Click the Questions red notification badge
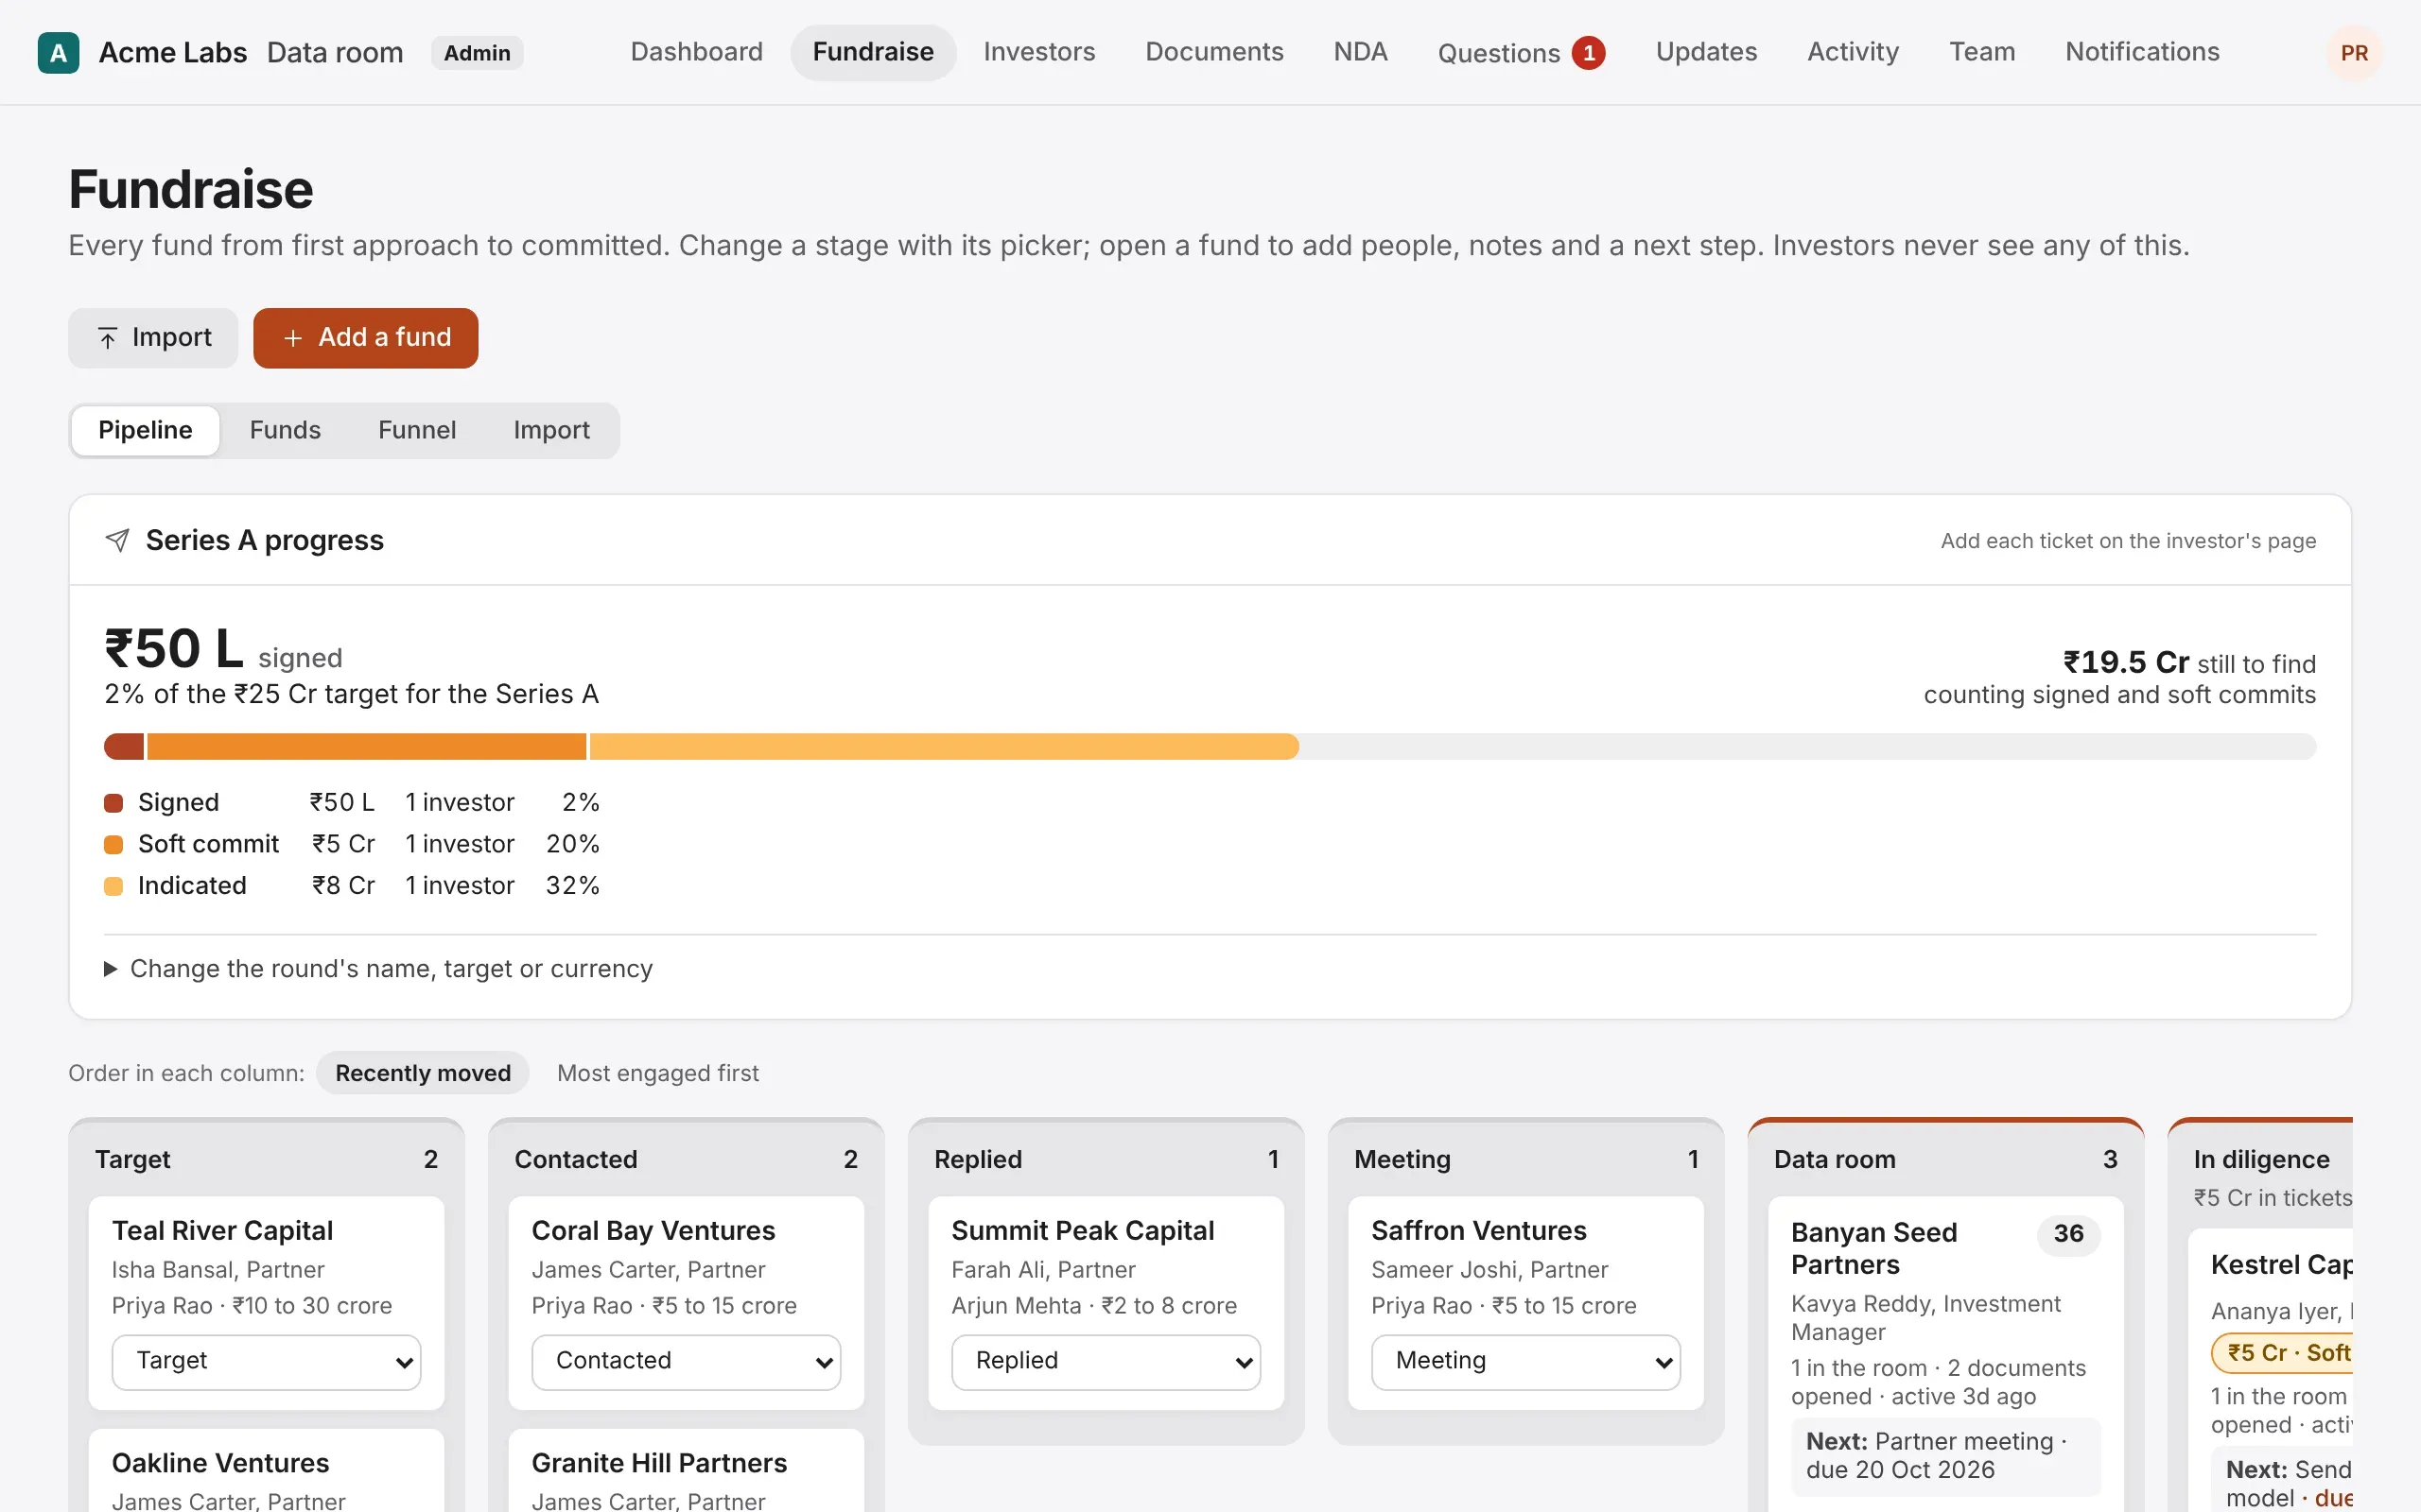The width and height of the screenshot is (2421, 1512). 1588,53
